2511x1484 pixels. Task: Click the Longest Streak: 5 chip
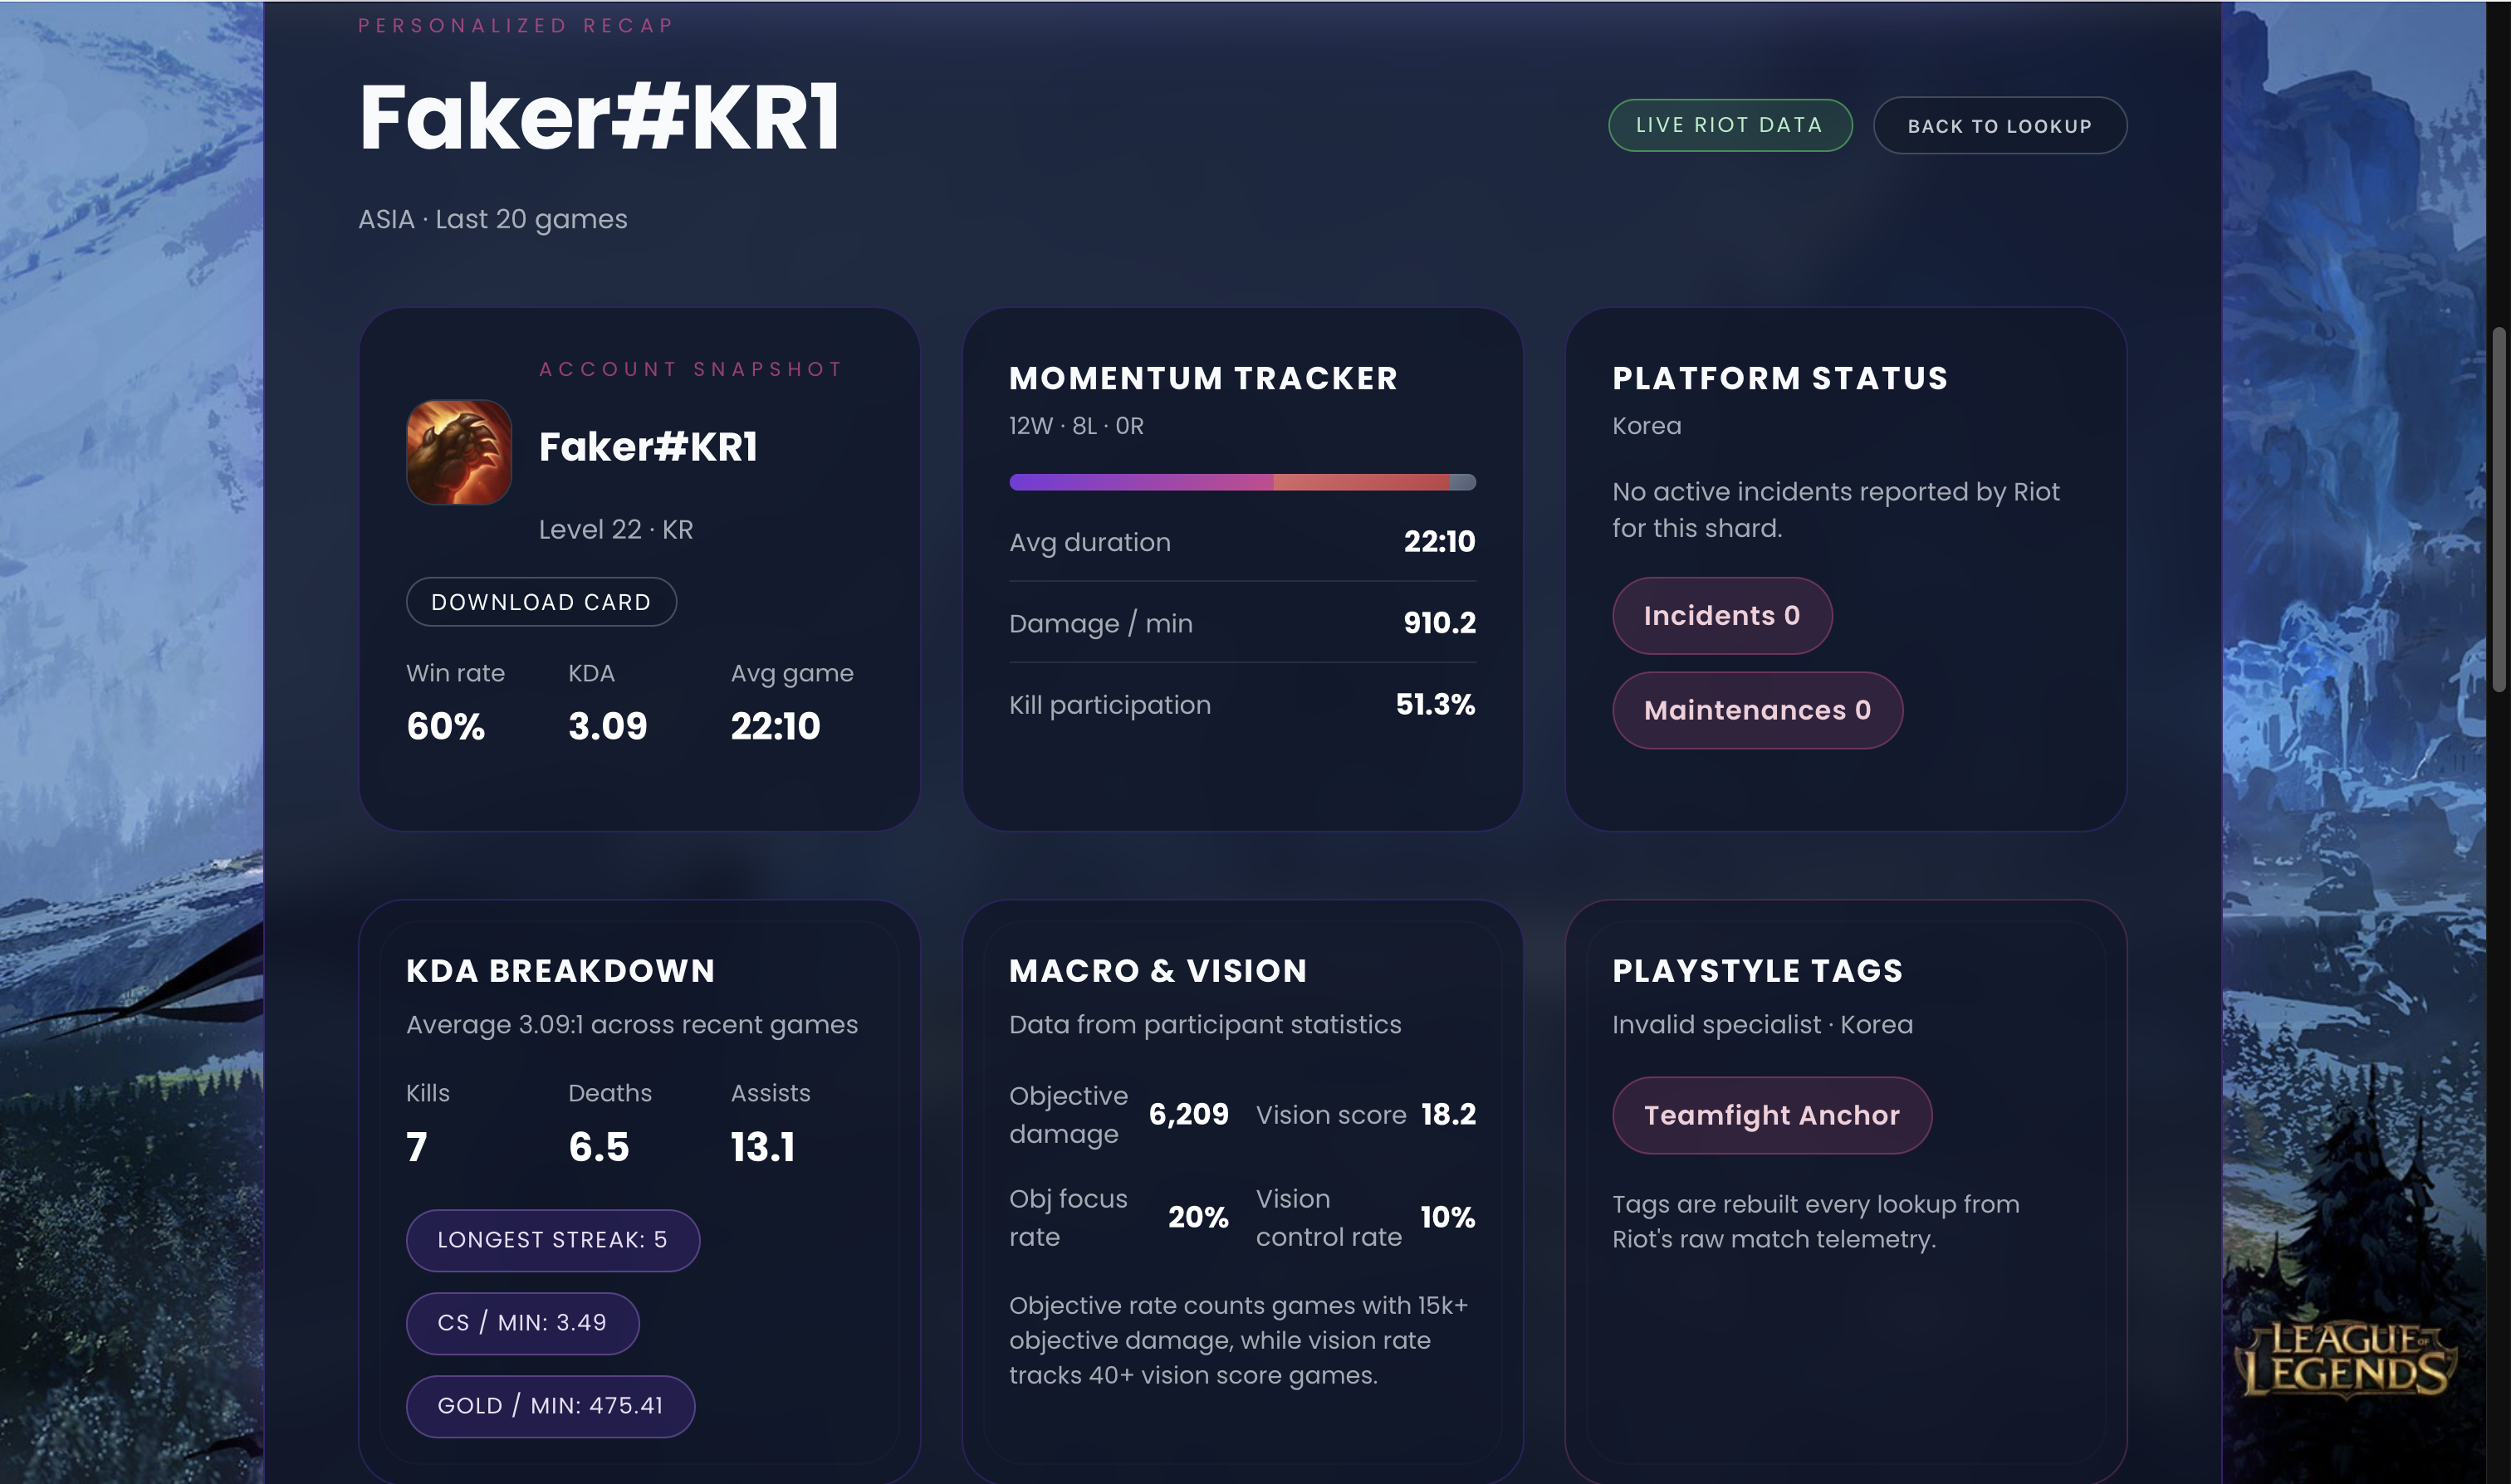pos(552,1240)
